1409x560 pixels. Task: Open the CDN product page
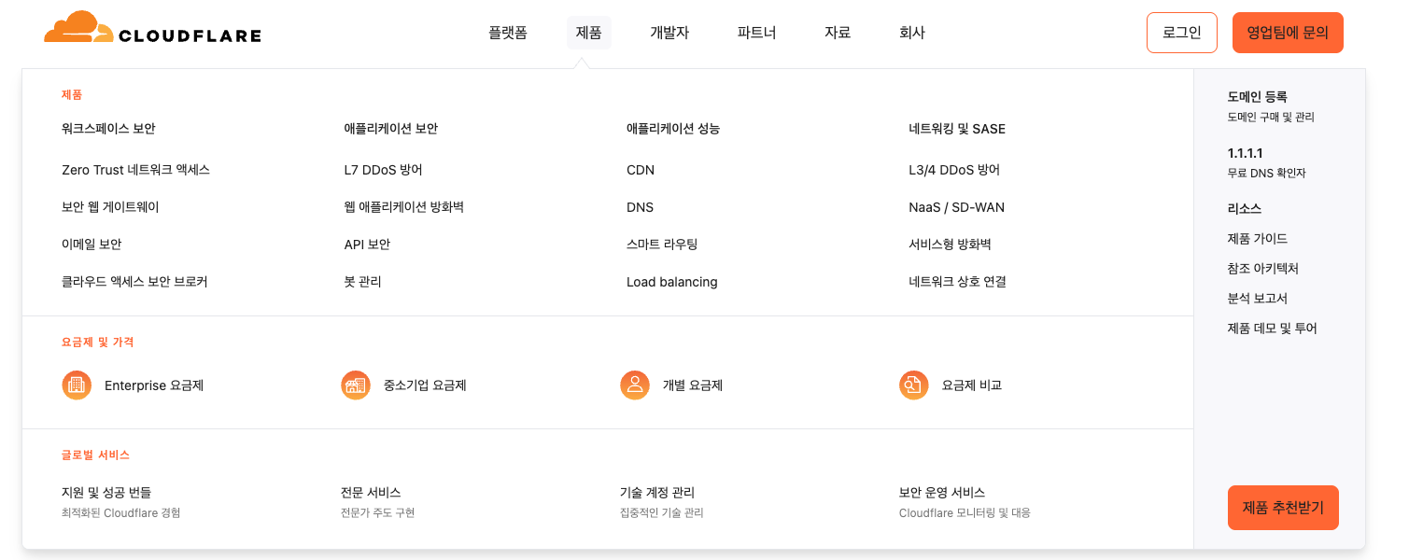(641, 170)
